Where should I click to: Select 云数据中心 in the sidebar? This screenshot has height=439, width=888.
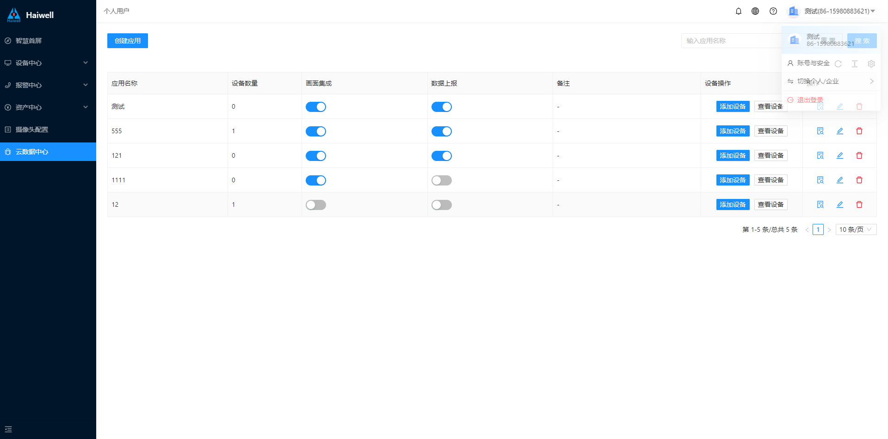pyautogui.click(x=48, y=152)
